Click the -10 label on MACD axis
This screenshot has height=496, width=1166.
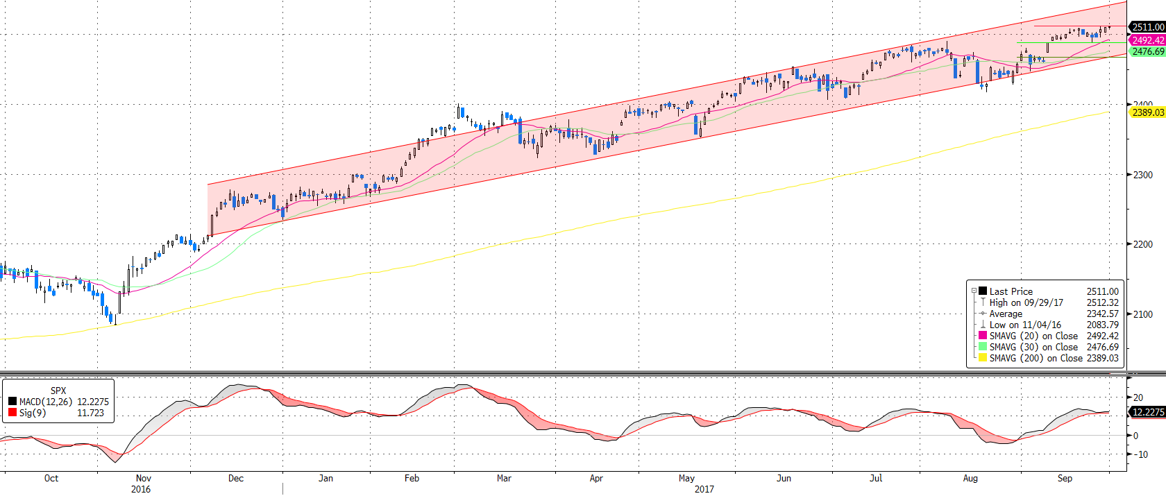point(1140,454)
